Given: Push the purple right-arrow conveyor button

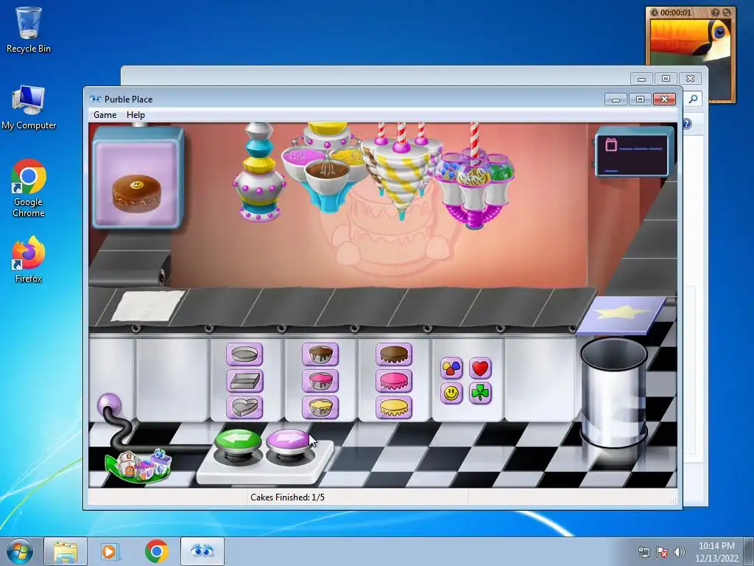Looking at the screenshot, I should coord(289,443).
